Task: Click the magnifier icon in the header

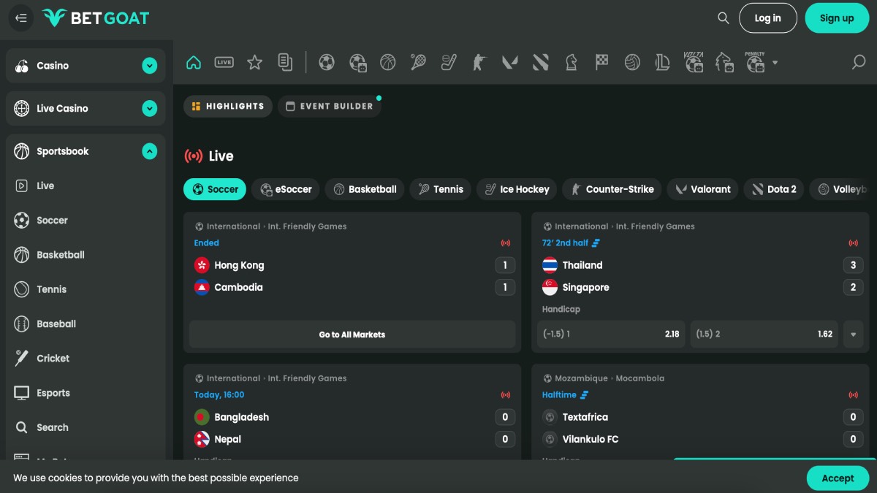Action: pos(723,18)
